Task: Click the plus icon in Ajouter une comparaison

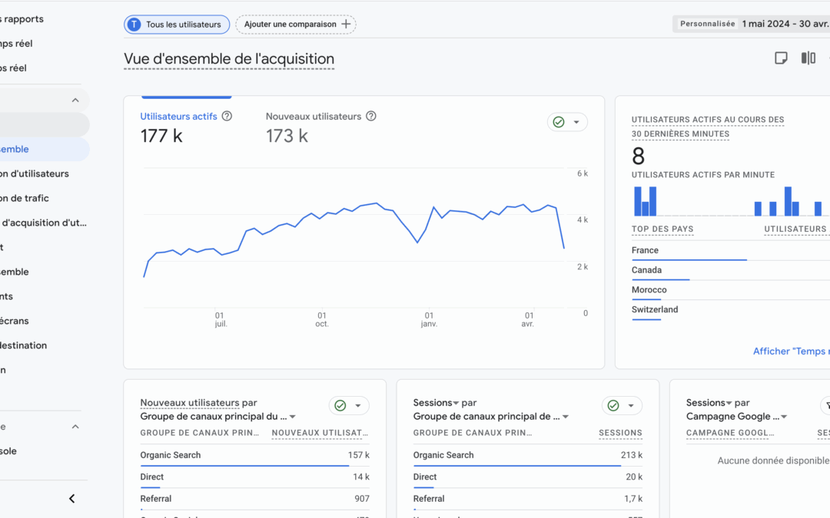Action: pyautogui.click(x=346, y=25)
